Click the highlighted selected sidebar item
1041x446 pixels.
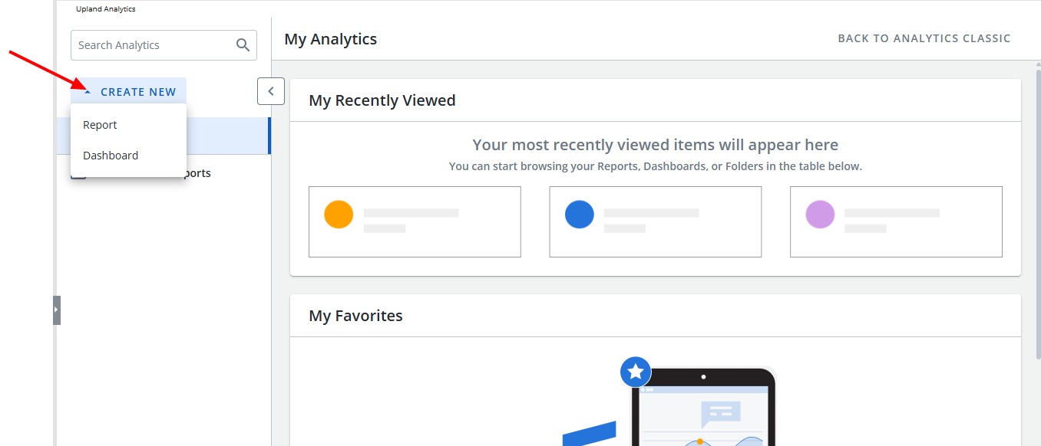pyautogui.click(x=228, y=136)
